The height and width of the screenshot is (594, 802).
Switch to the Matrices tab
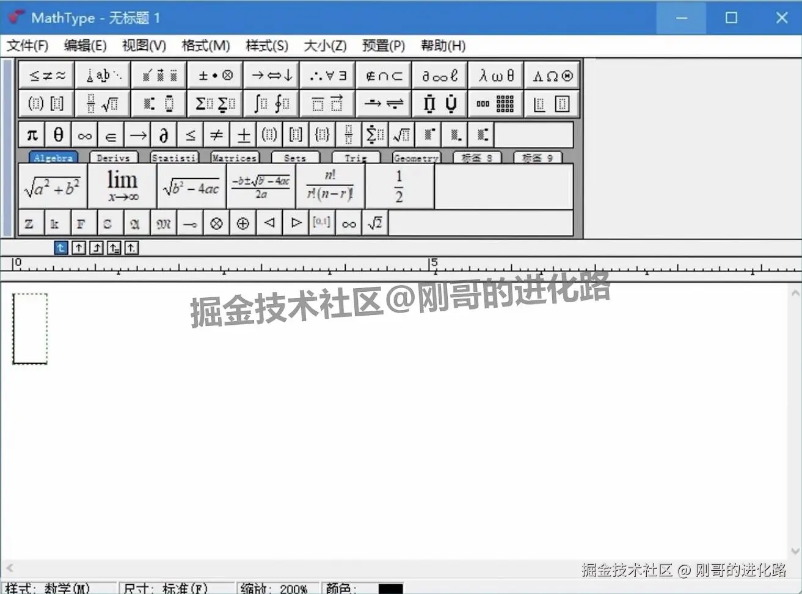235,158
